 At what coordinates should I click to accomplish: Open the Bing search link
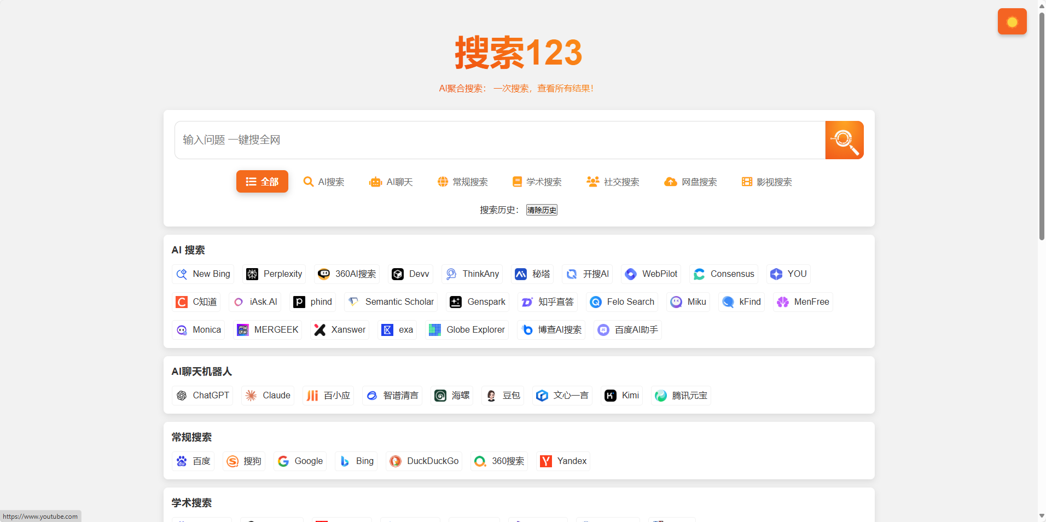tap(356, 461)
